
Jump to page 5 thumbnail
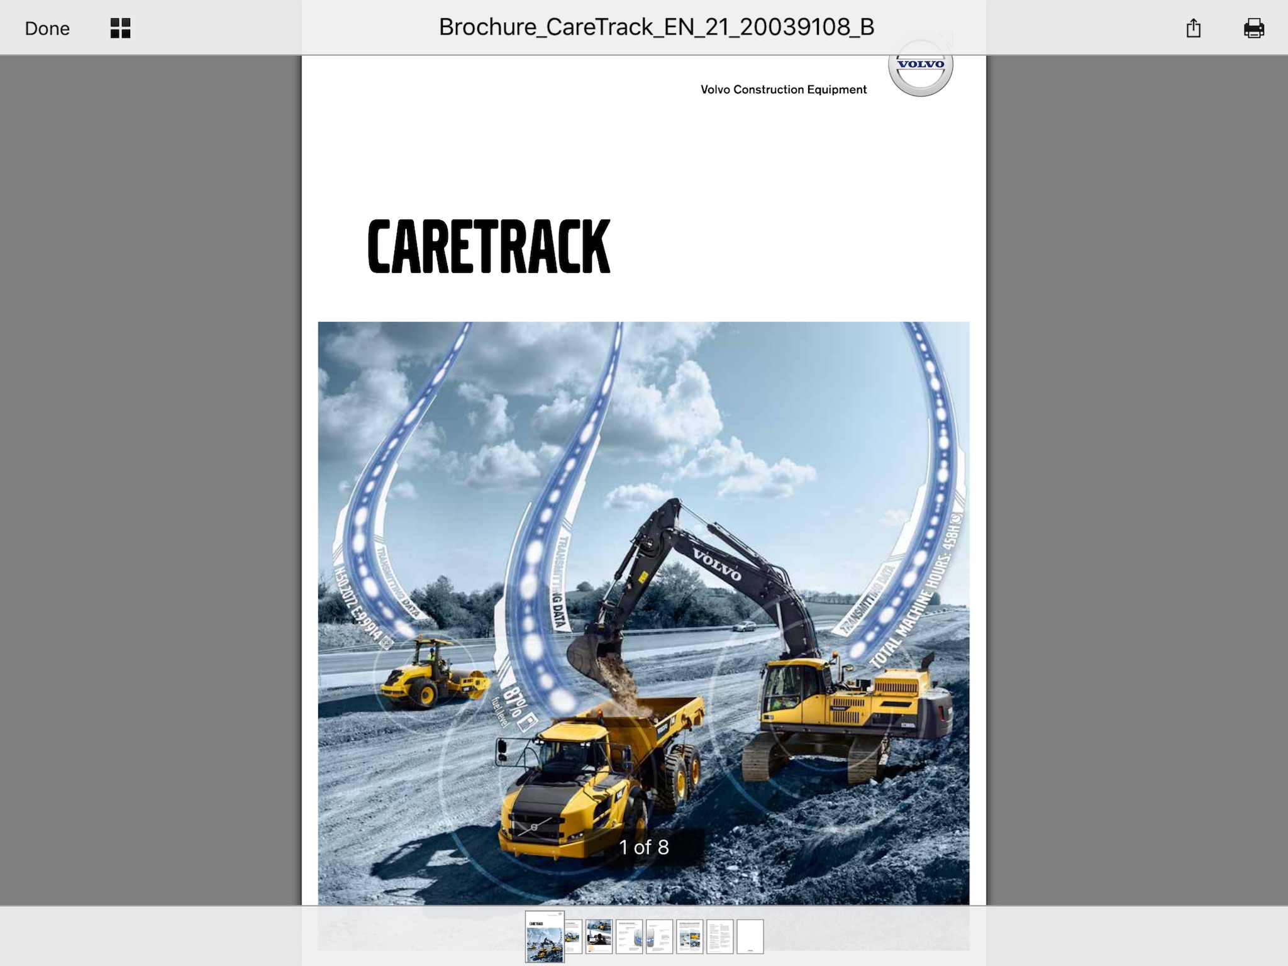point(659,936)
